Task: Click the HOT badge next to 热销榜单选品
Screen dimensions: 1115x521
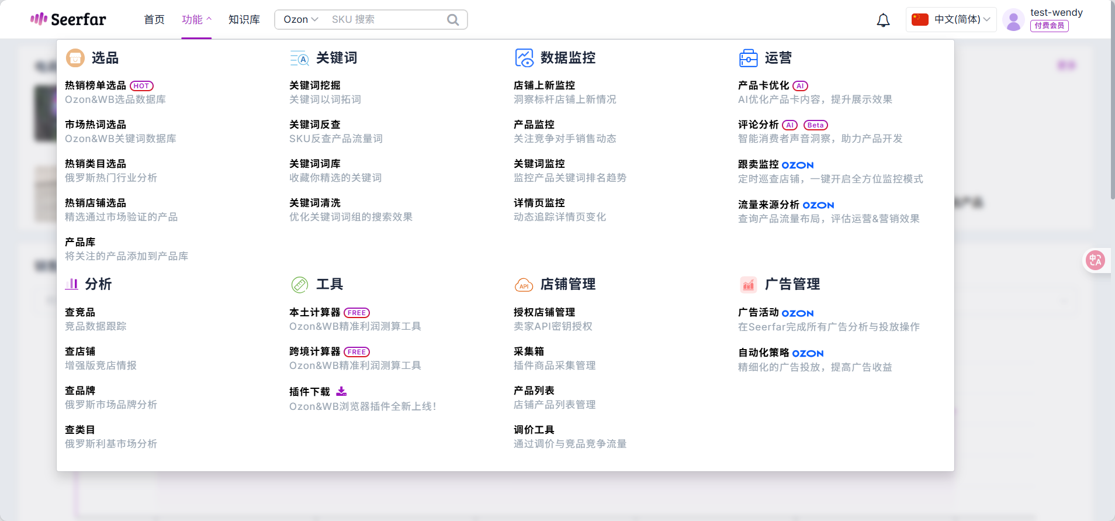Action: [x=141, y=86]
